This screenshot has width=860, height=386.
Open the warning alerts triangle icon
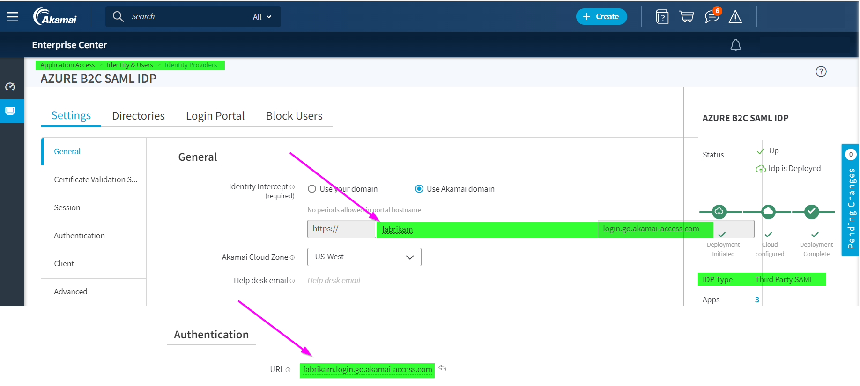[735, 17]
